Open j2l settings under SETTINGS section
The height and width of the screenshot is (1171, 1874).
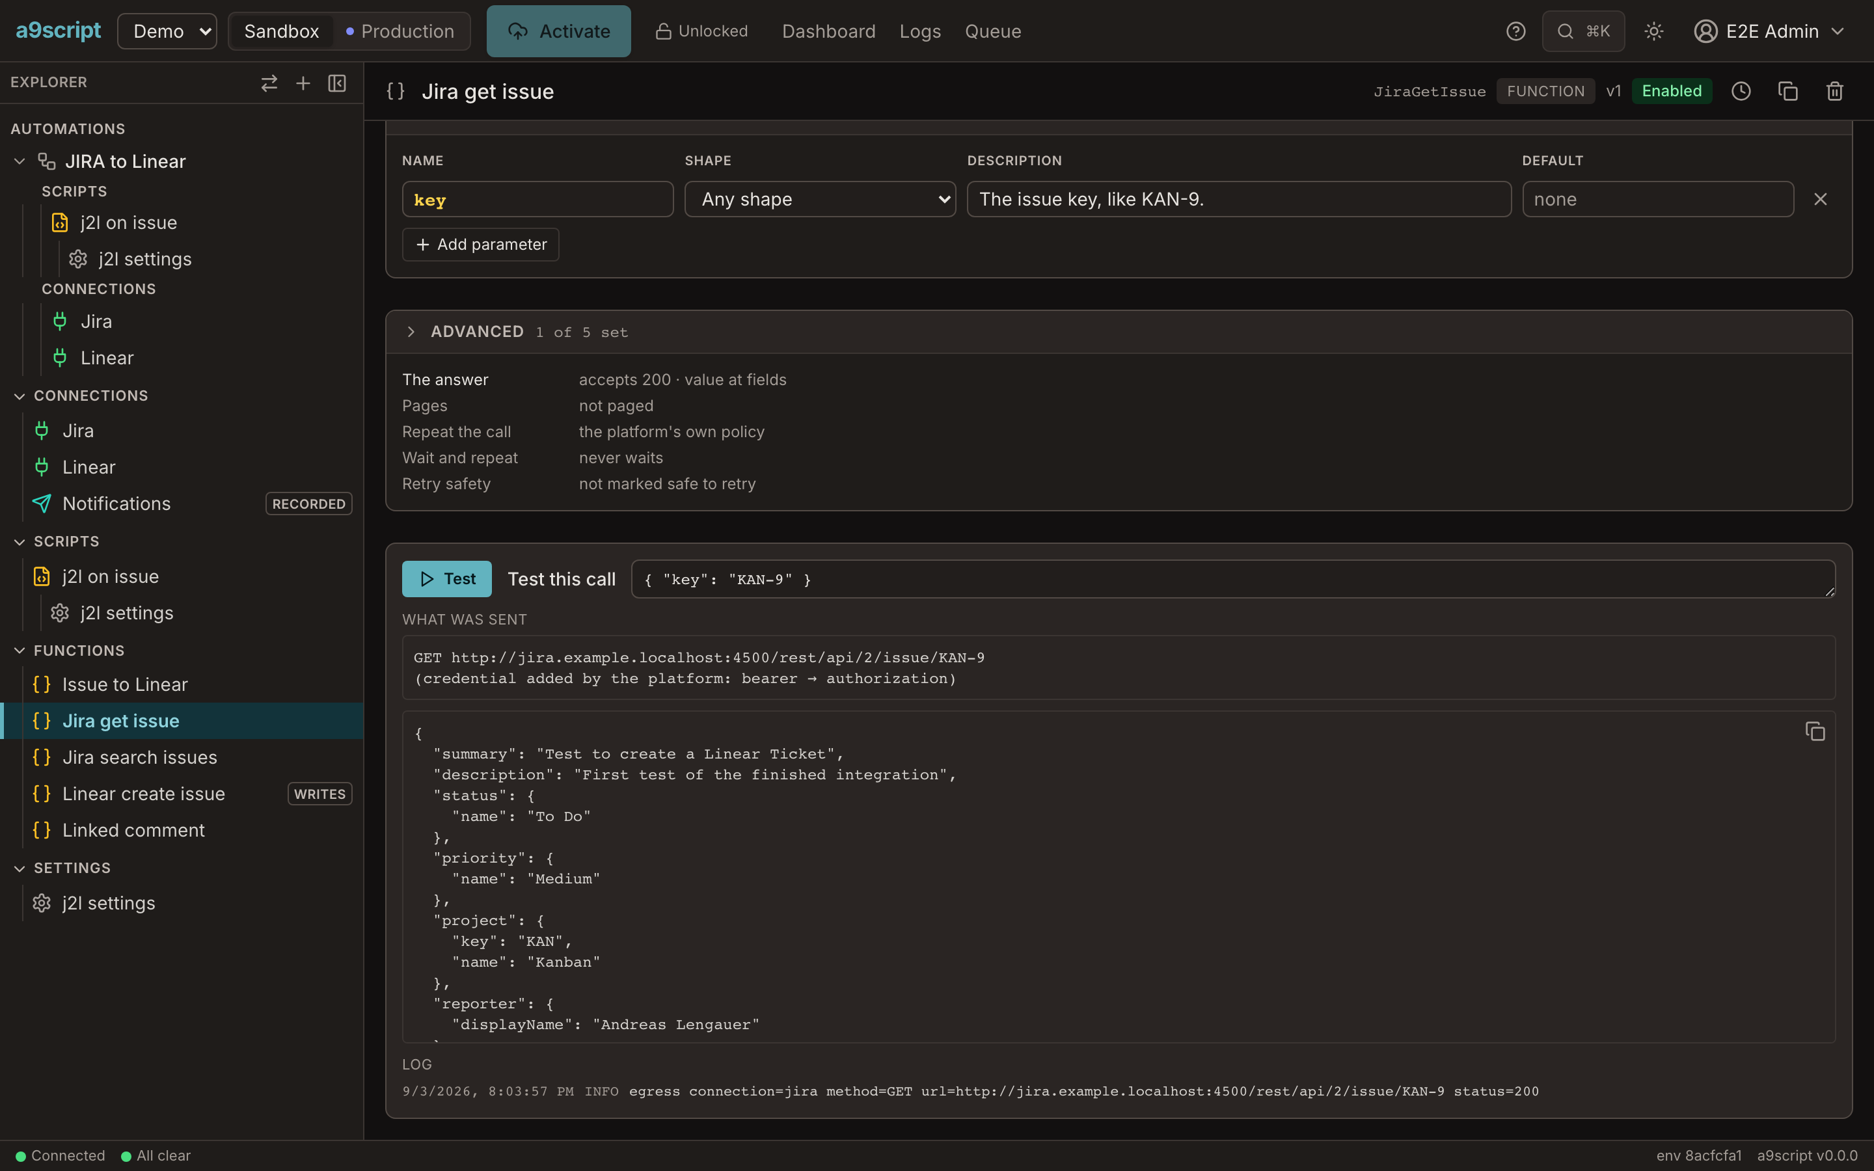109,902
